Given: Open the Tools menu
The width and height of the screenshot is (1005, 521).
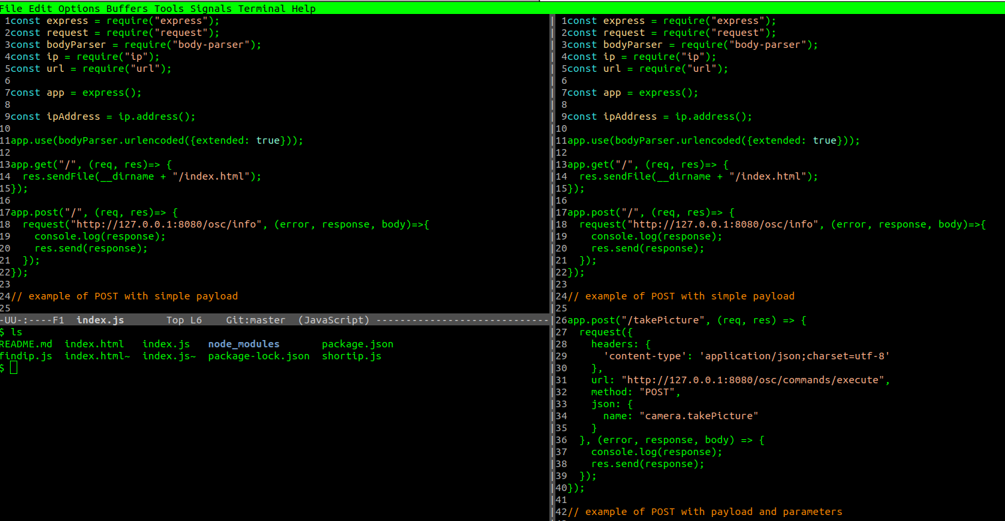Looking at the screenshot, I should [x=169, y=9].
